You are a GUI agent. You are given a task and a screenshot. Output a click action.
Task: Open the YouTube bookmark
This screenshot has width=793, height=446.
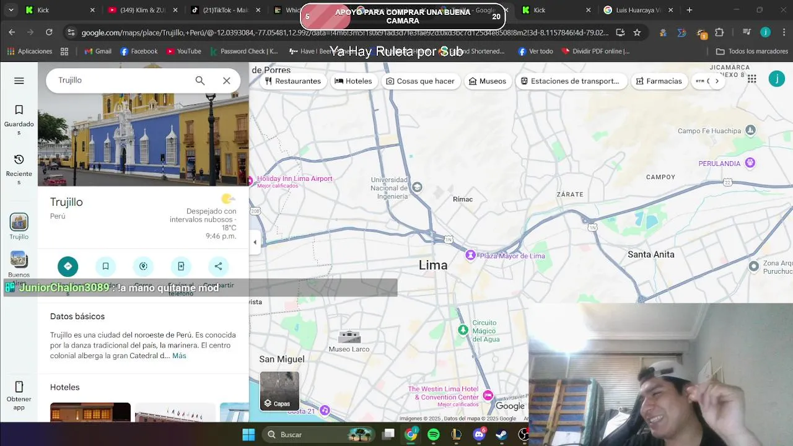(x=183, y=51)
